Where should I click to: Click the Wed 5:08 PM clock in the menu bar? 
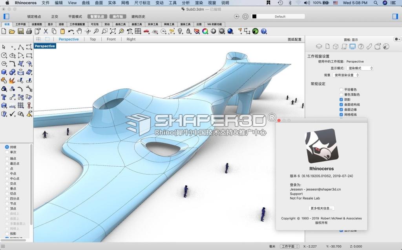tap(355, 3)
